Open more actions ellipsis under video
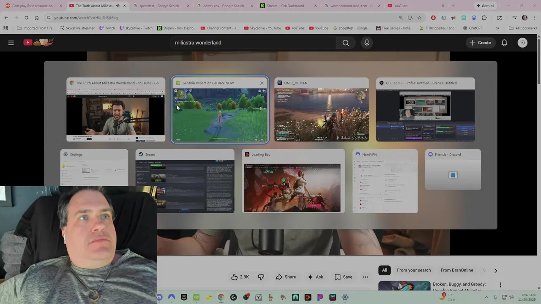Screen dimensions: 541x304 point(366,277)
